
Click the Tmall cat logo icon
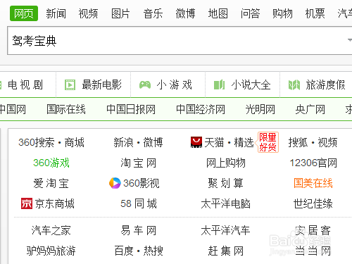click(x=196, y=142)
